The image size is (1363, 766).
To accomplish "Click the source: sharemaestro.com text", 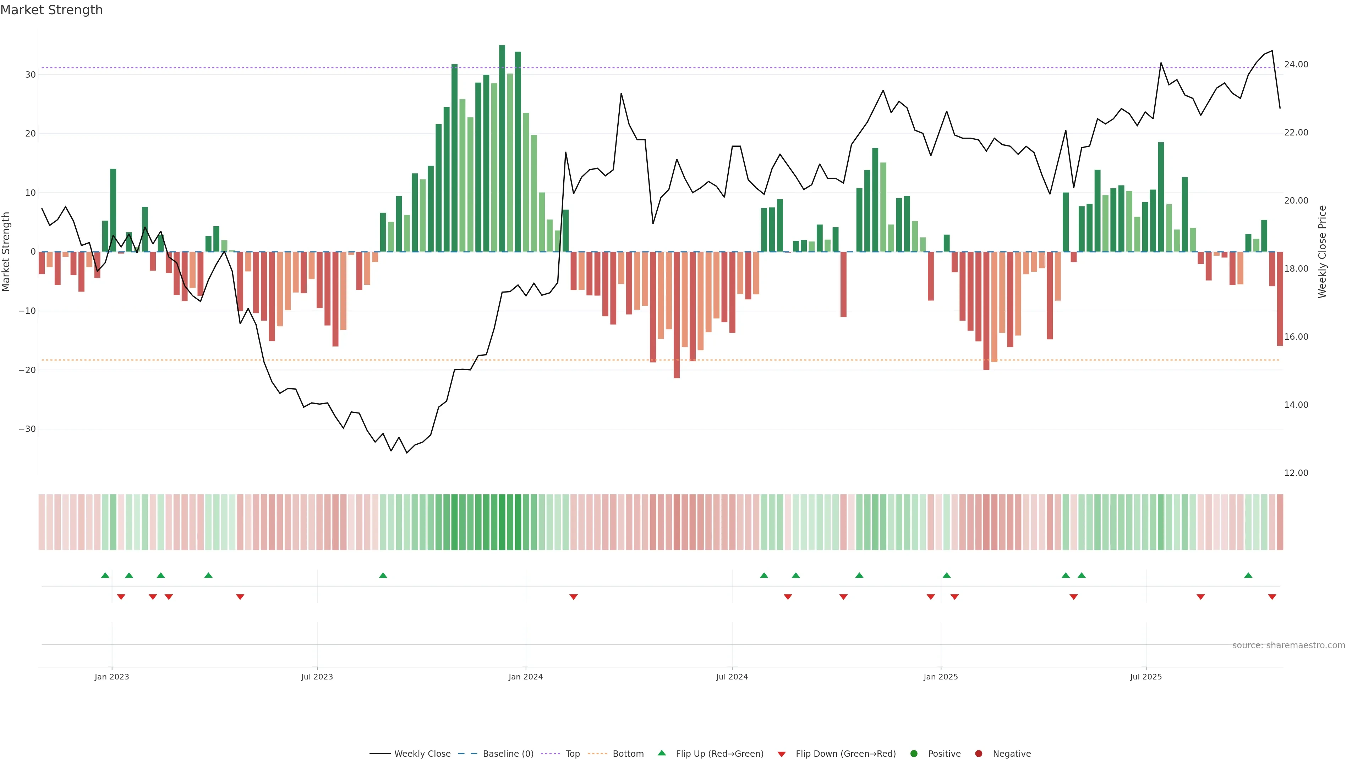I will click(1288, 645).
